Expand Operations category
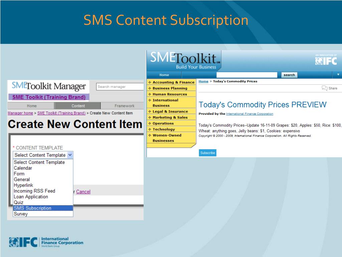This screenshot has height=257, width=342. coord(171,123)
